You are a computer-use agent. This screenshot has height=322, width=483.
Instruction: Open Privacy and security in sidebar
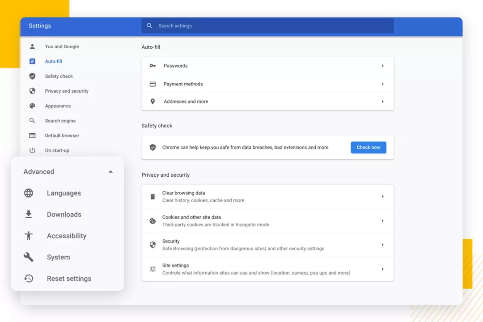tap(67, 91)
